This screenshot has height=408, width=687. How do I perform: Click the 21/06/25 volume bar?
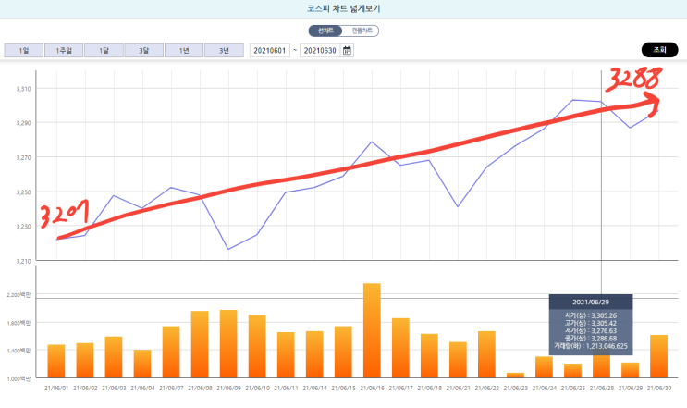(572, 371)
